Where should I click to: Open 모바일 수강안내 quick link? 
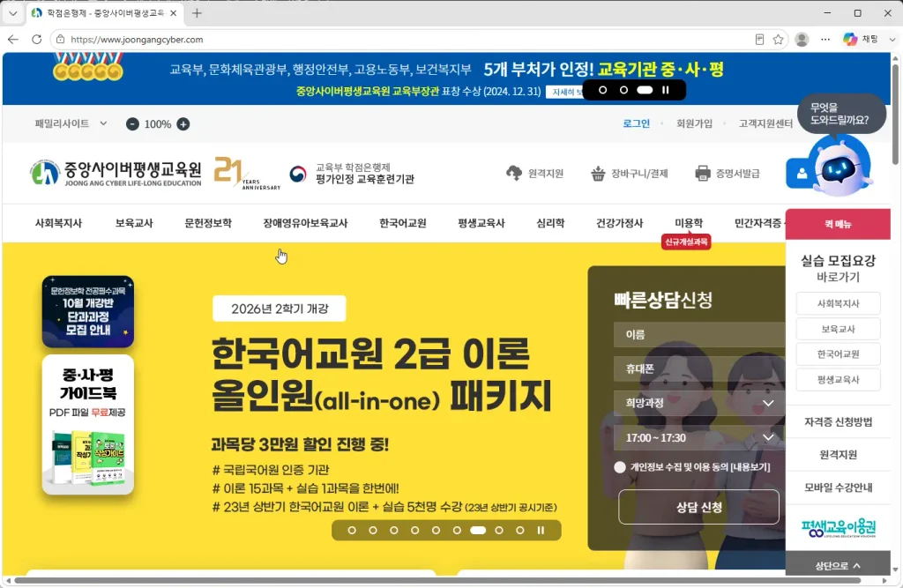[838, 488]
